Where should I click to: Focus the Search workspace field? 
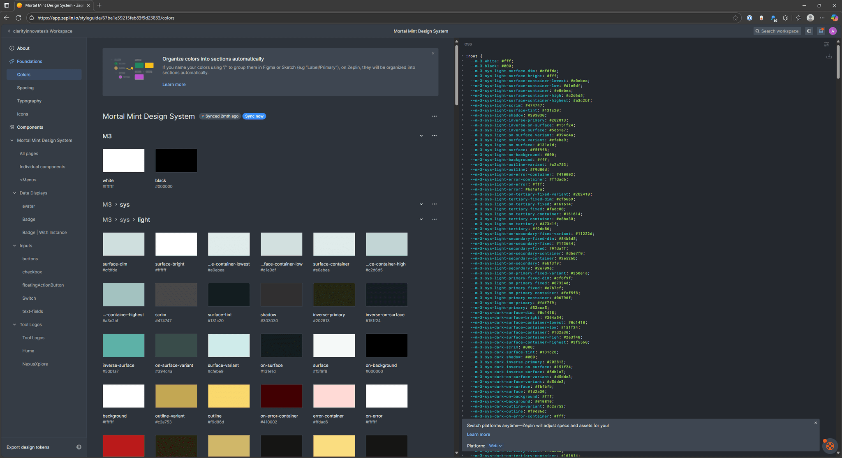(777, 31)
